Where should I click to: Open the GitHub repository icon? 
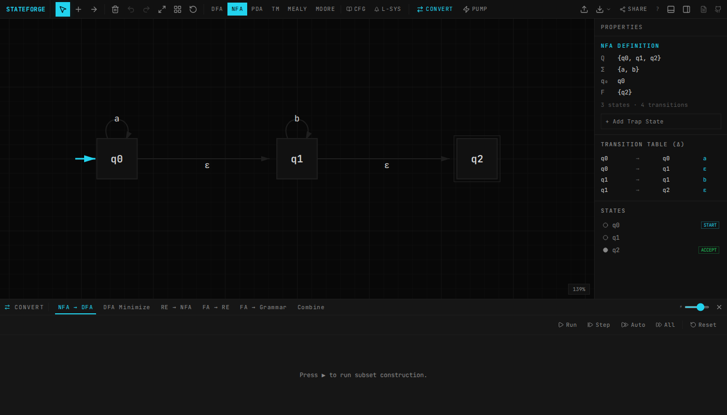point(718,9)
